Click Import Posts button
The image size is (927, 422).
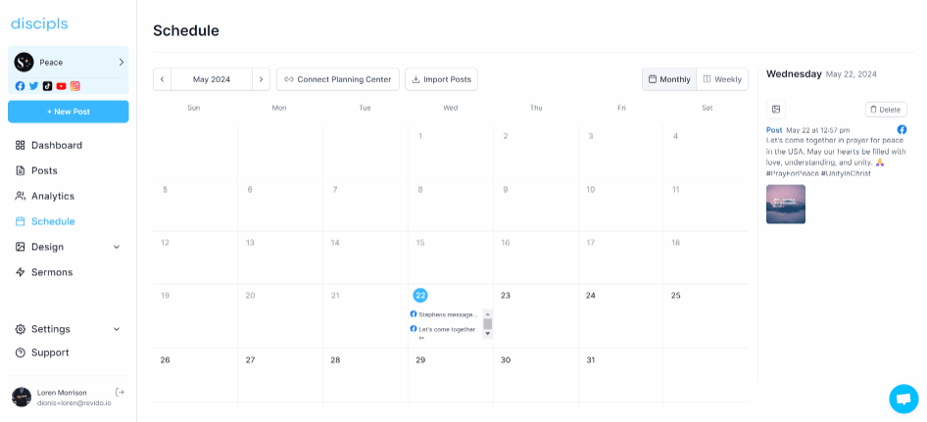[x=441, y=79]
